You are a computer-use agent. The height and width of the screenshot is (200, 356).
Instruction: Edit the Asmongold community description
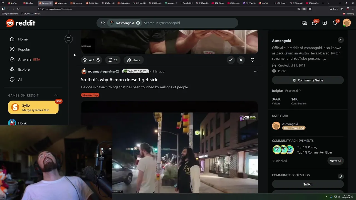point(341,40)
